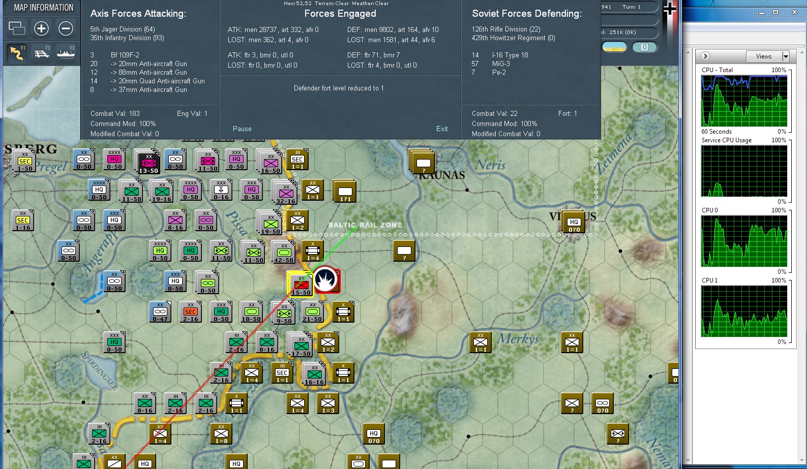
Task: Select the Soviet 1=3 infantry counter
Action: (328, 403)
